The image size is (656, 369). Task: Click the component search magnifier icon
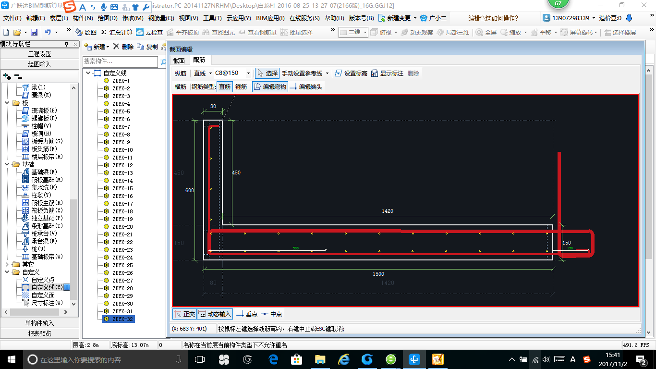coord(163,61)
